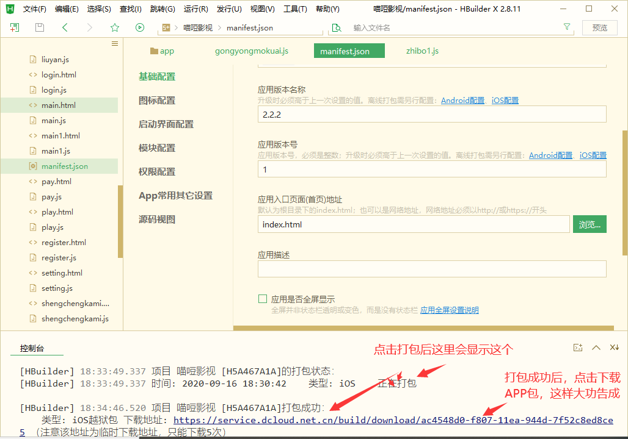Open the 发行(U) menu

click(229, 9)
